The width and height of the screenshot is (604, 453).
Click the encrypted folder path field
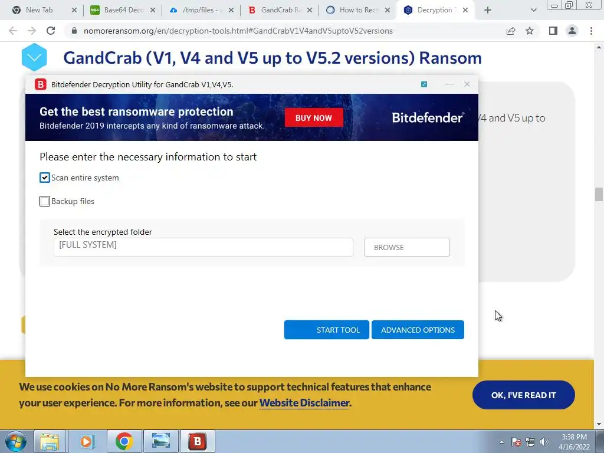[x=203, y=247]
